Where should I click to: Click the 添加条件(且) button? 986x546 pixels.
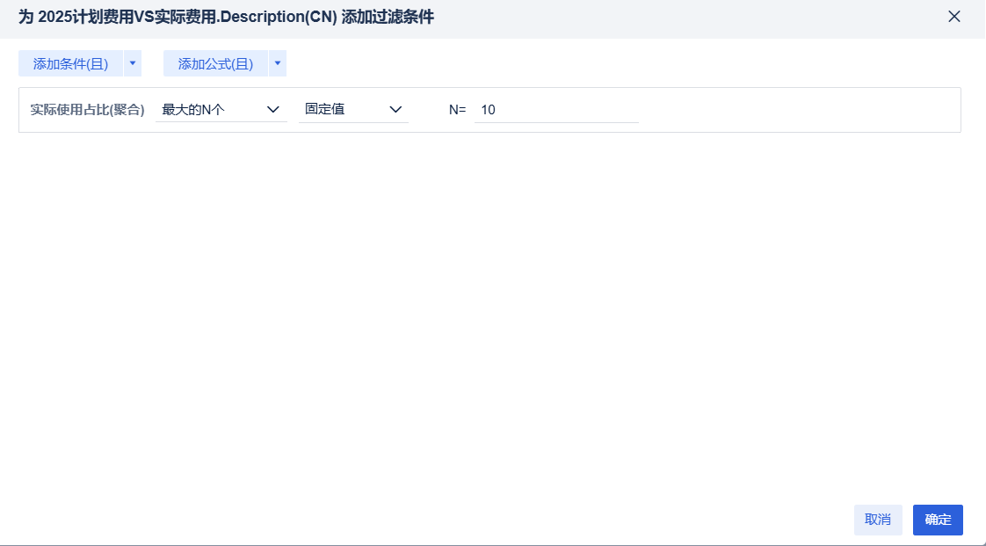click(70, 63)
